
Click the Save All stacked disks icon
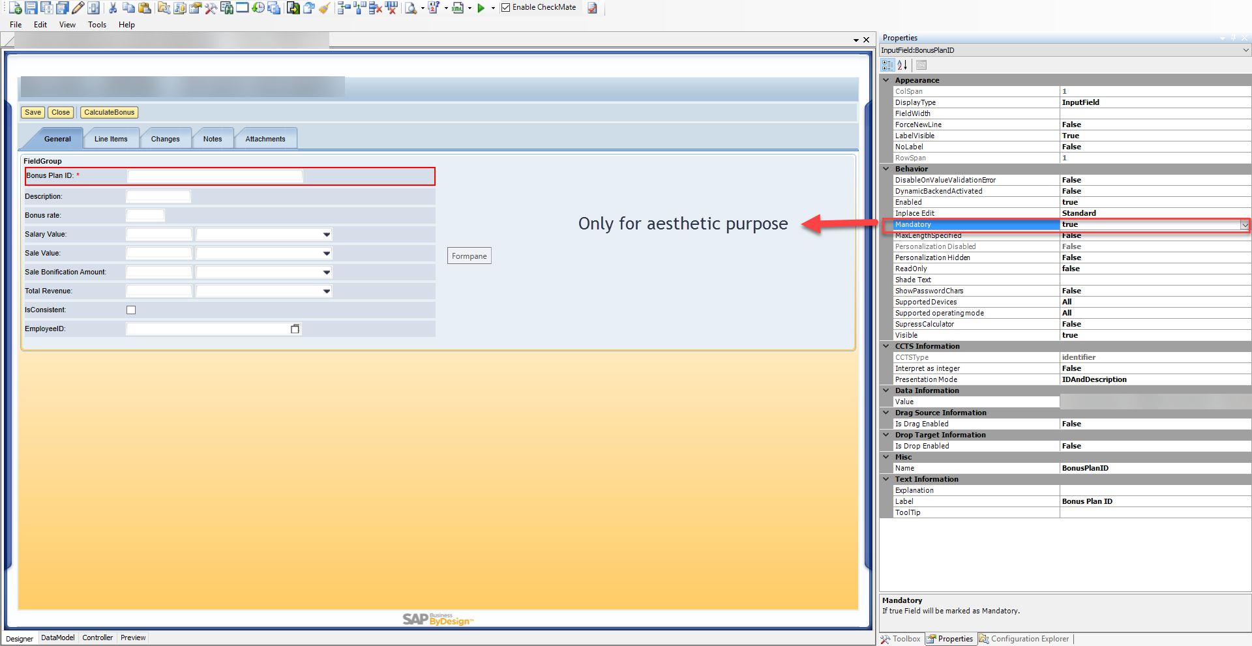[62, 8]
